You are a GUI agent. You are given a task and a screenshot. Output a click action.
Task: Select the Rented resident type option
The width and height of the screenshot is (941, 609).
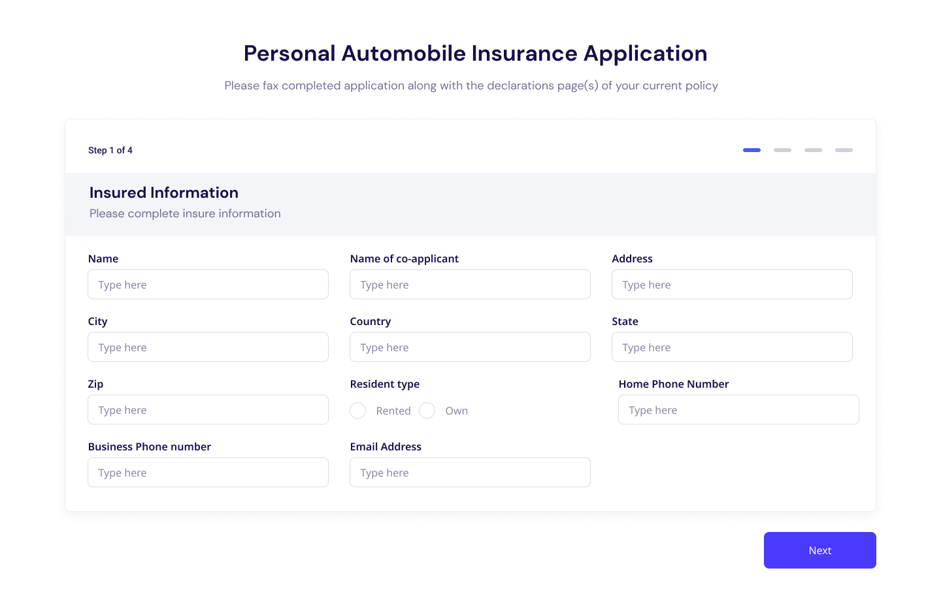[x=357, y=411]
